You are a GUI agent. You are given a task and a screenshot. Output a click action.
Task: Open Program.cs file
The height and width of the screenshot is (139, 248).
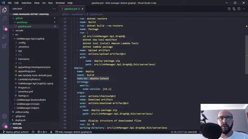coord(24,88)
